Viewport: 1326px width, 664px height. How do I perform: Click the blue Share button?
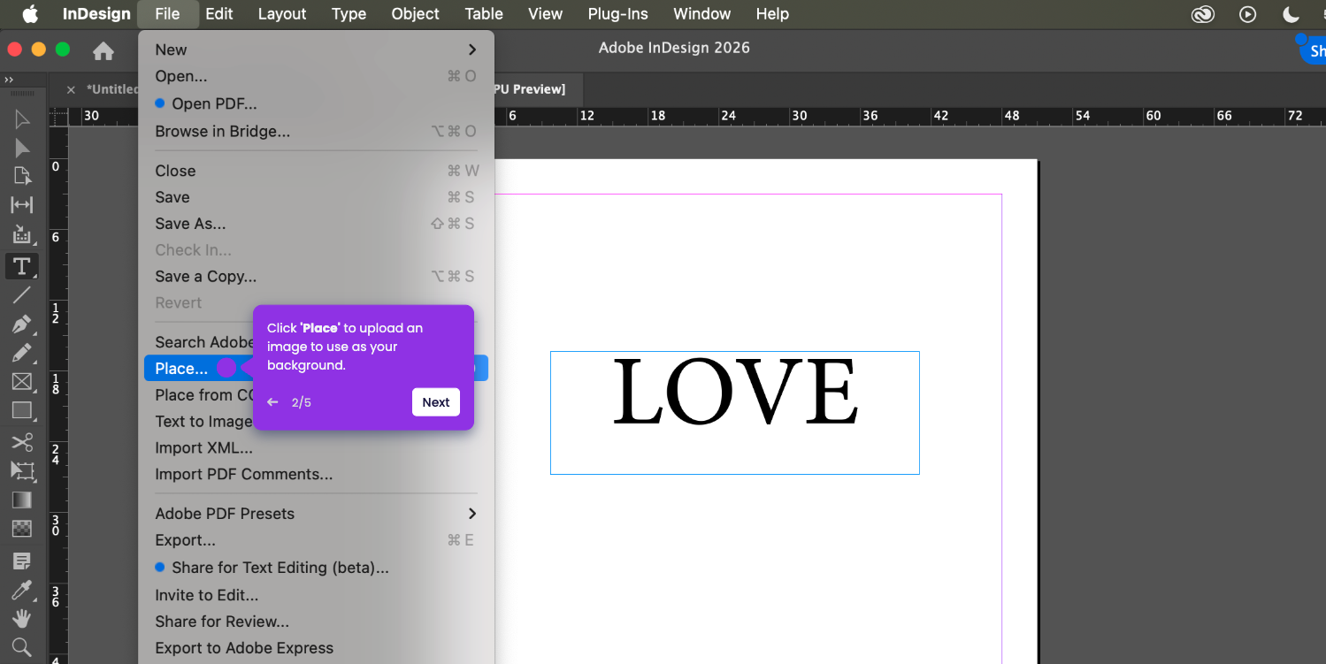[x=1313, y=50]
